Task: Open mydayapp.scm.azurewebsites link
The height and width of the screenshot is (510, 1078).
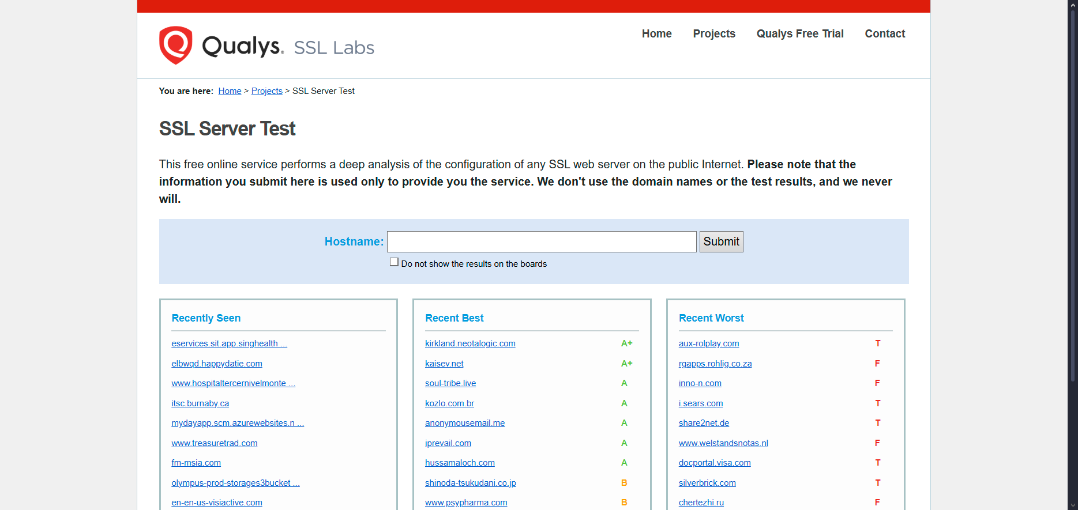Action: (238, 423)
